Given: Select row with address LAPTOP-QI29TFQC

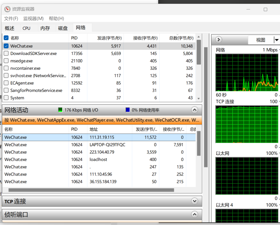Looking at the screenshot, I should pos(99,145).
